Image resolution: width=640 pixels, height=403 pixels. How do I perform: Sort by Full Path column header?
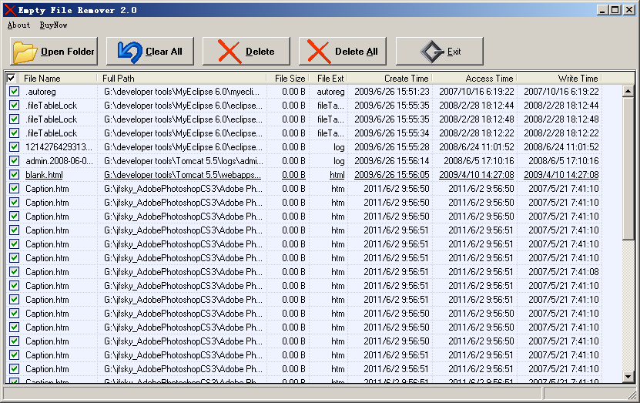[119, 79]
